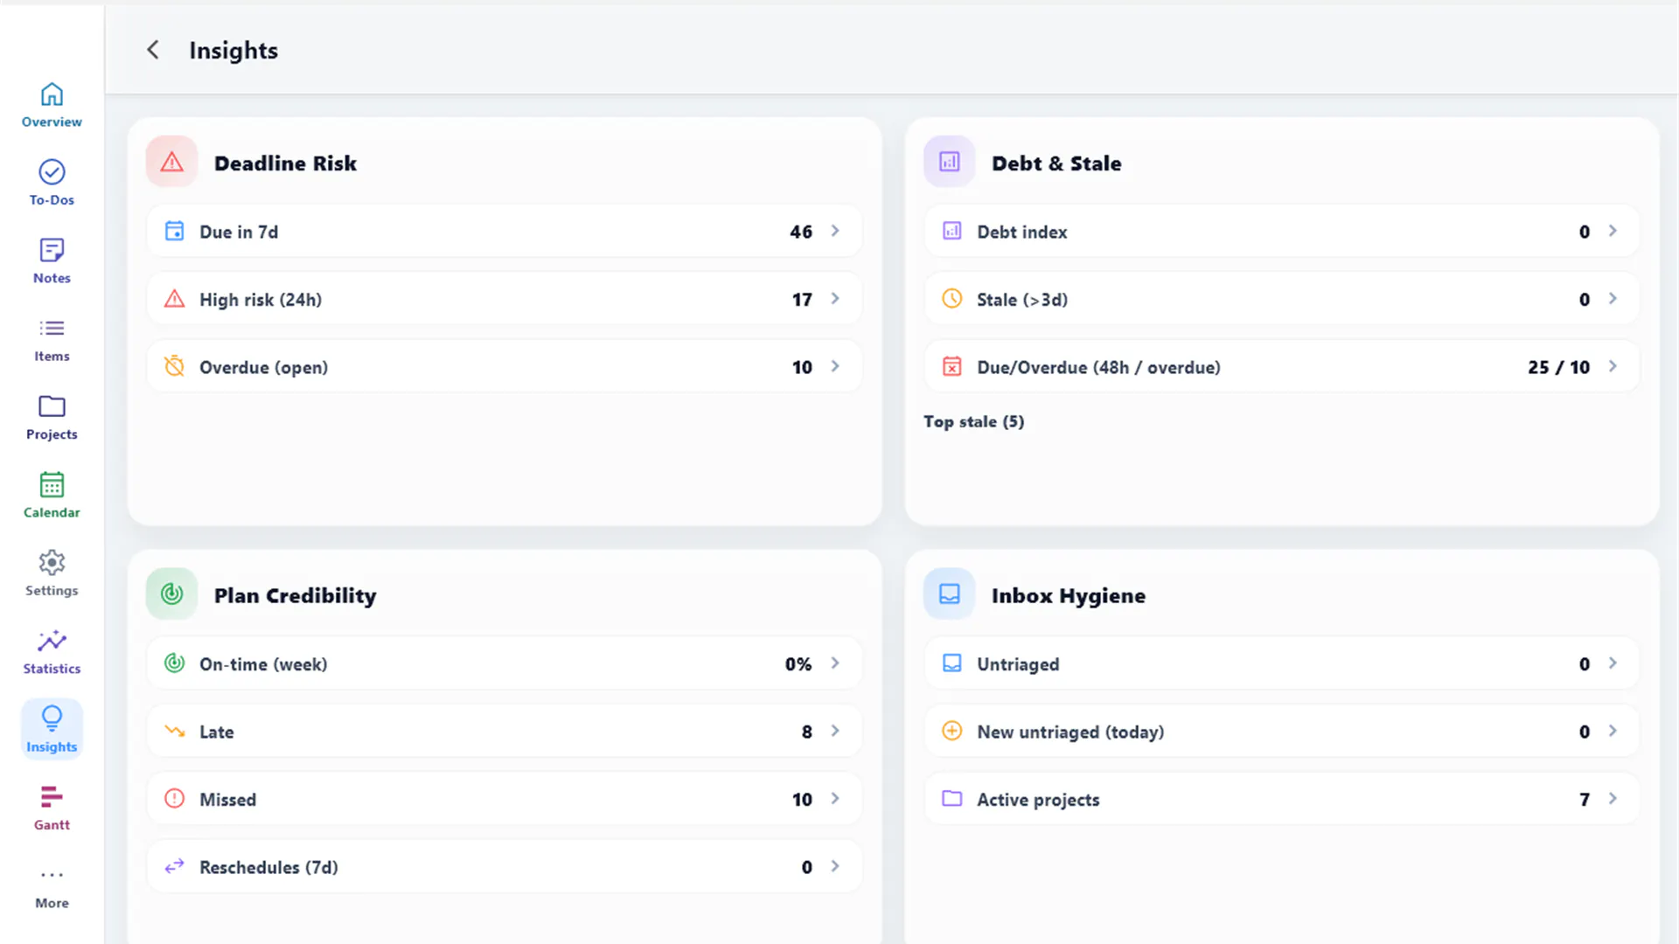The height and width of the screenshot is (944, 1679).
Task: Click the Debt & Stale chart icon
Action: tap(949, 162)
